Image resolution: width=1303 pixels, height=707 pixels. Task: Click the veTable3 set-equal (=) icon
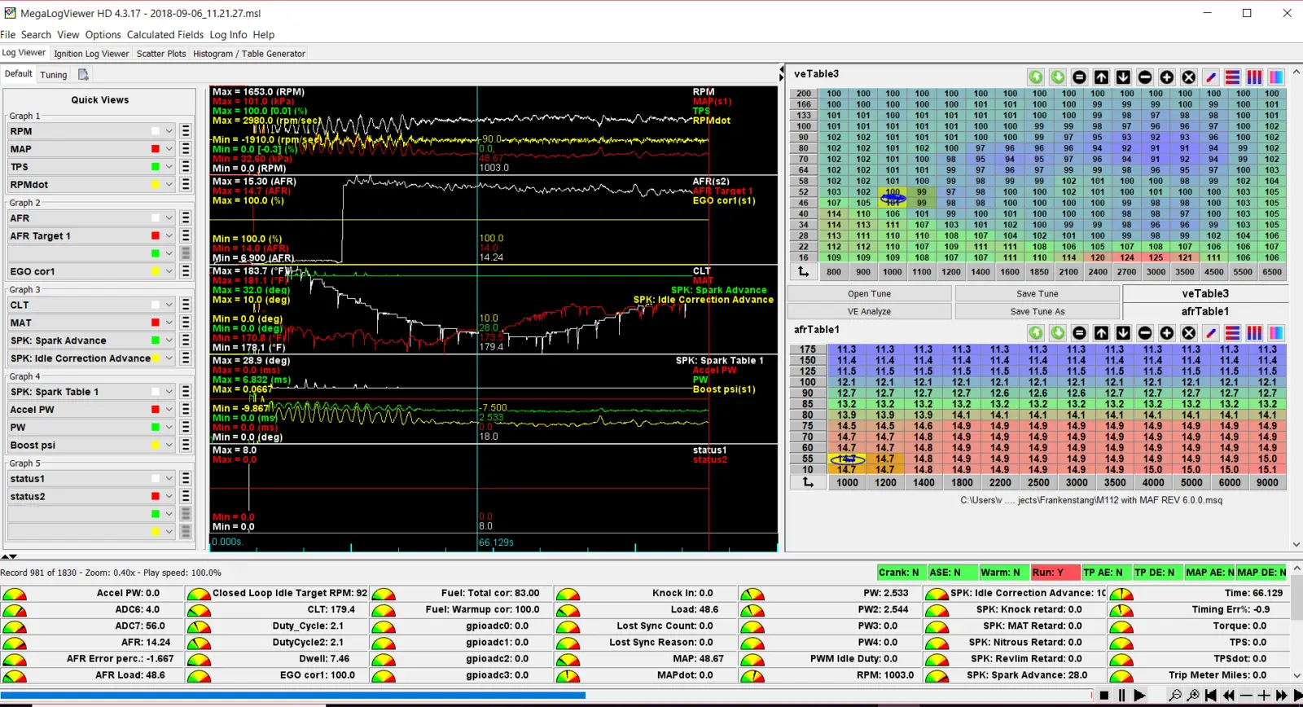pos(1080,77)
